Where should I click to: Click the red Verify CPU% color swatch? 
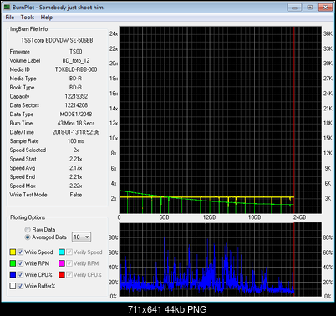(x=62, y=275)
